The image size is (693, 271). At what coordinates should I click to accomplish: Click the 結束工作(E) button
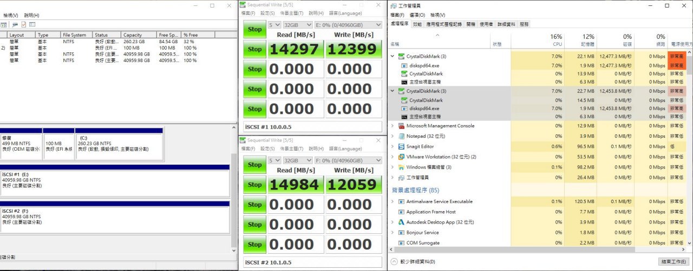673,261
